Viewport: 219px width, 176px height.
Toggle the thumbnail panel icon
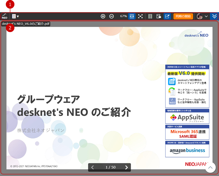click(159, 16)
